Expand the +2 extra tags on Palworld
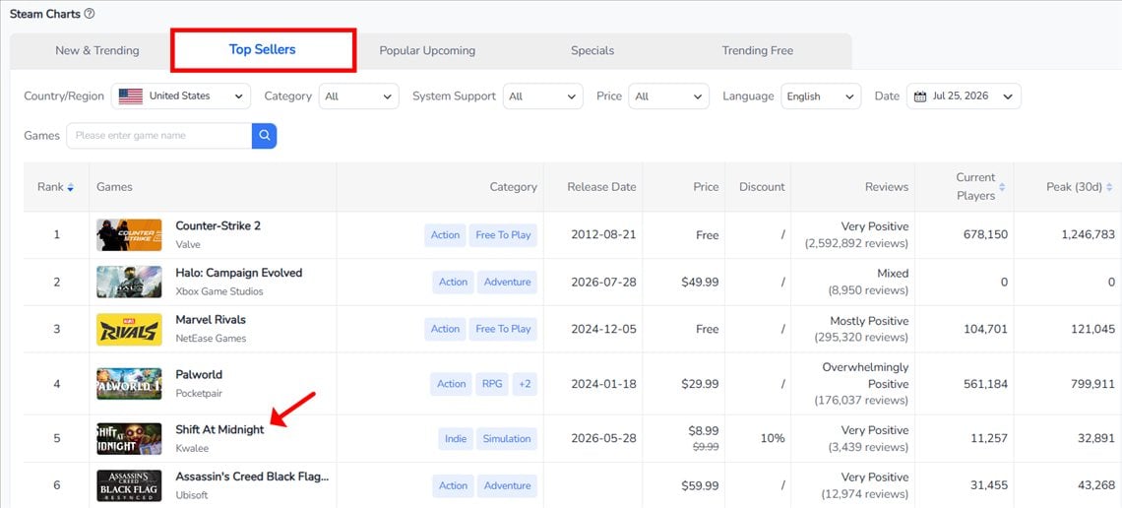 [525, 384]
